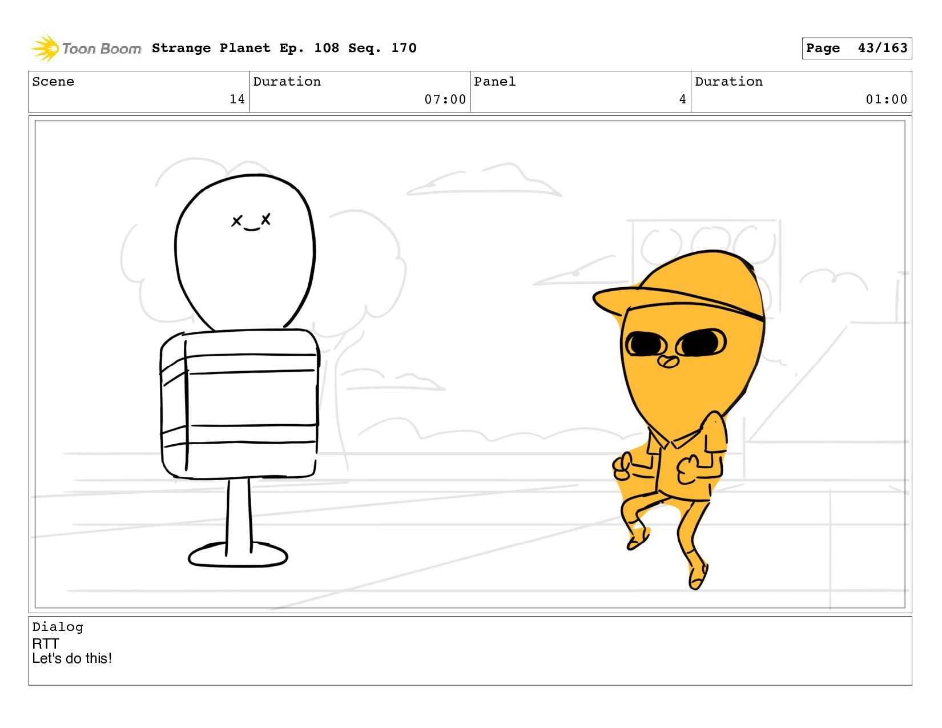Click the x-eyed mailbox character drawing

239,370
